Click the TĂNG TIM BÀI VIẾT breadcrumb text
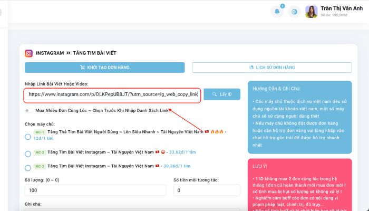Viewport: 369px width, 211px height. click(94, 53)
